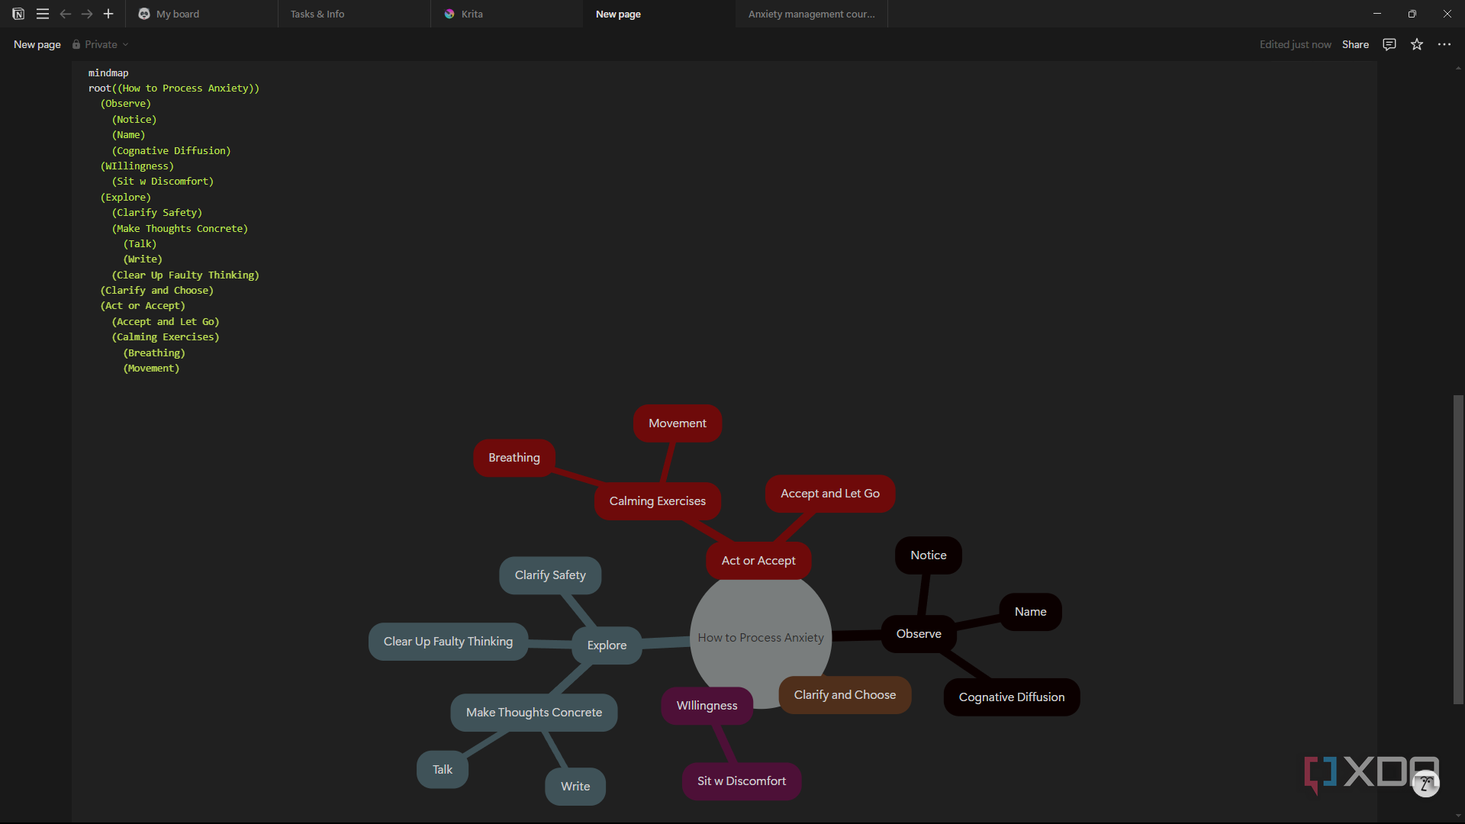1465x824 pixels.
Task: Go back with the left arrow
Action: (x=66, y=14)
